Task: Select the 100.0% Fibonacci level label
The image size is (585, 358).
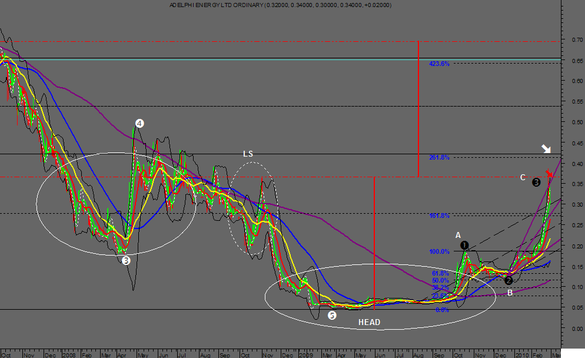Action: [x=439, y=251]
